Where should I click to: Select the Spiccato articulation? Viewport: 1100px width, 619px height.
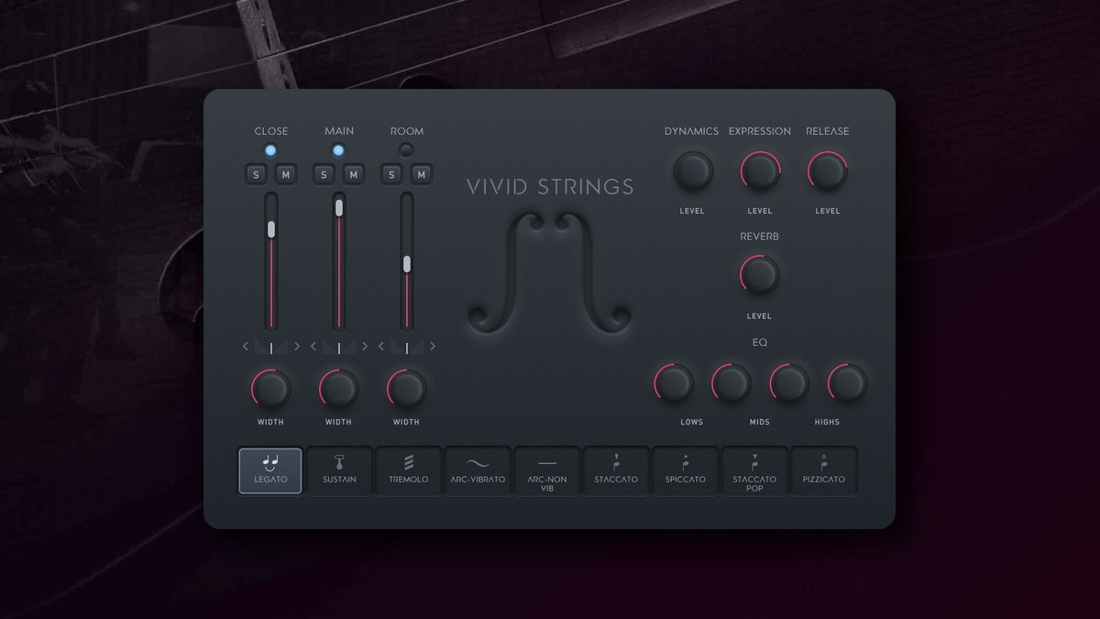tap(686, 470)
